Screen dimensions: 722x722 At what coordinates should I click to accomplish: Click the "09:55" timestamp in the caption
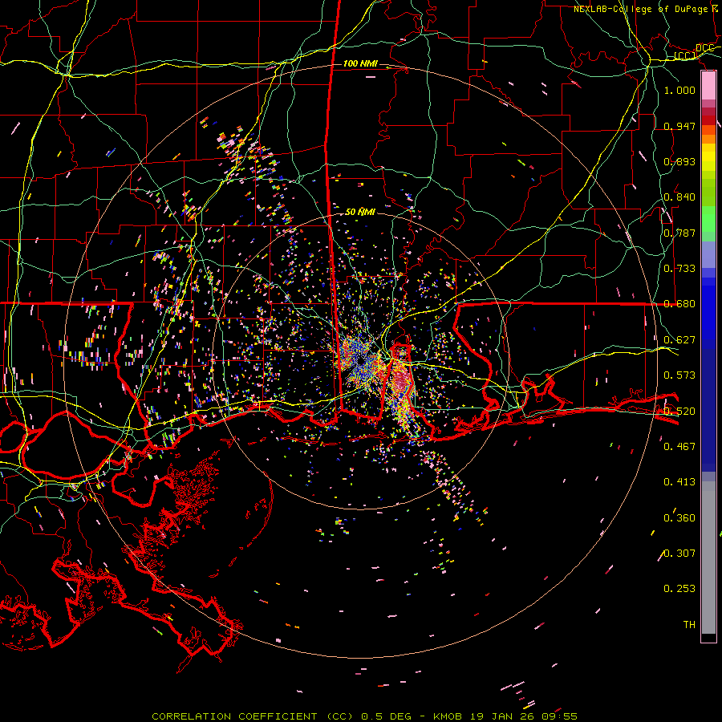[x=558, y=716]
